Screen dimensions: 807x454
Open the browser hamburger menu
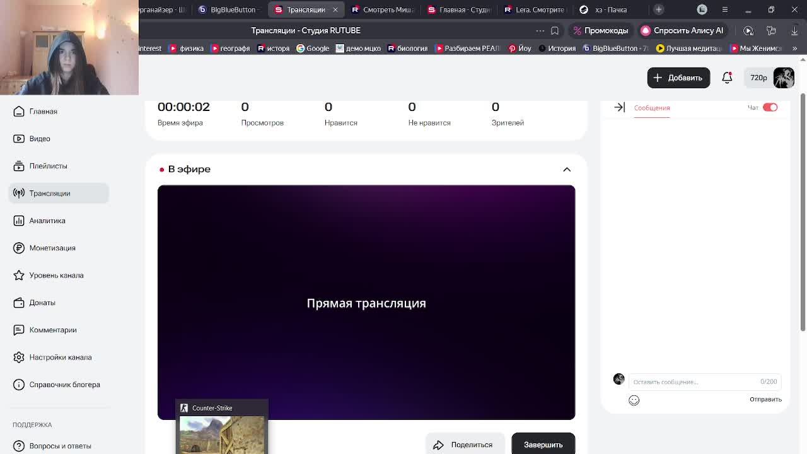click(x=724, y=9)
